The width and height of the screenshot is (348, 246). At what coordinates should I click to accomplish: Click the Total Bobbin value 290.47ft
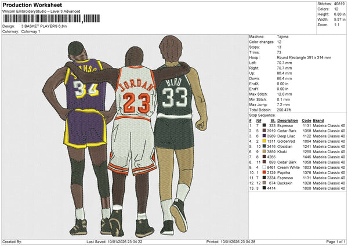[x=284, y=110]
